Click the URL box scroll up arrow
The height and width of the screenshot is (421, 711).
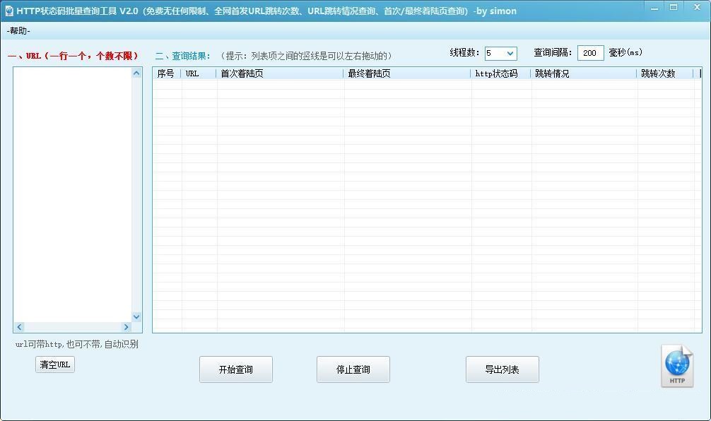tap(136, 73)
